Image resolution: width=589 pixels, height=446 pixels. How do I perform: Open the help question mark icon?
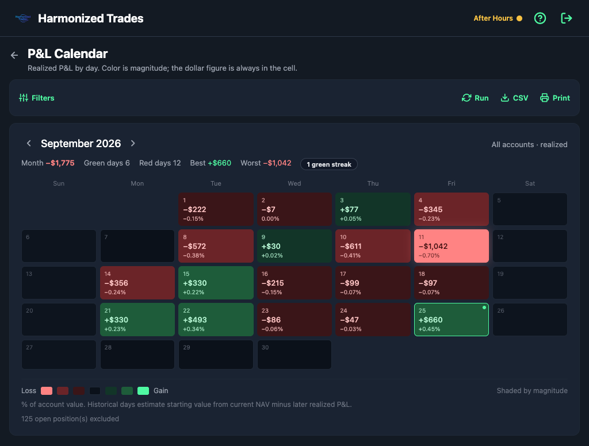[x=540, y=18]
